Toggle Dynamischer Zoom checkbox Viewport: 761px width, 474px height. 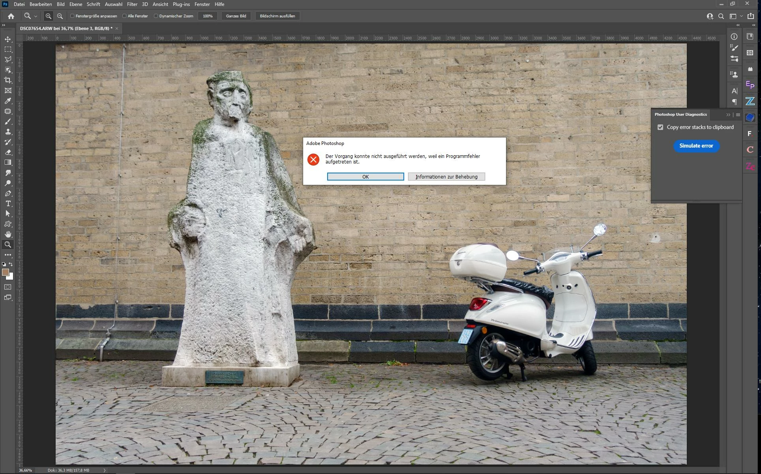point(156,16)
